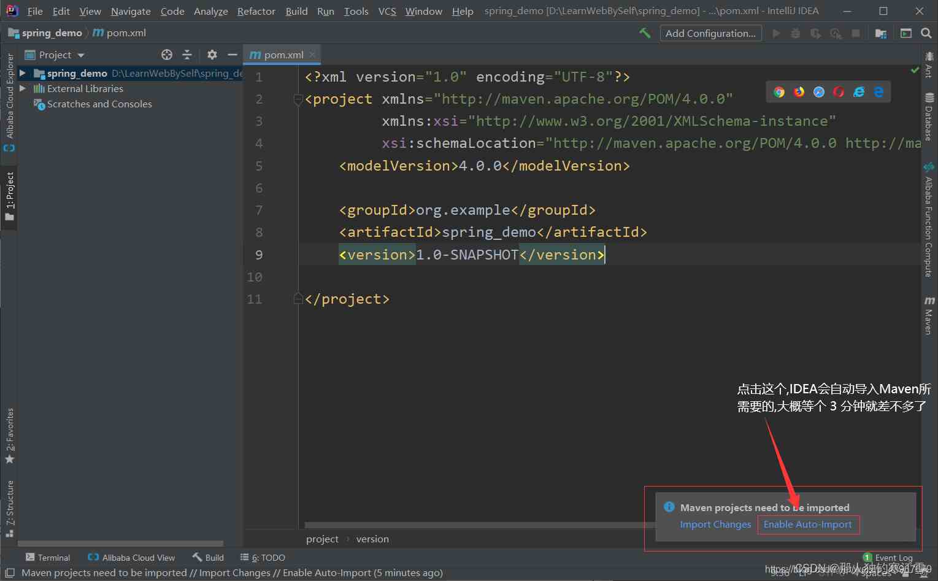Click the Enable Auto-Import link
938x581 pixels.
tap(807, 525)
